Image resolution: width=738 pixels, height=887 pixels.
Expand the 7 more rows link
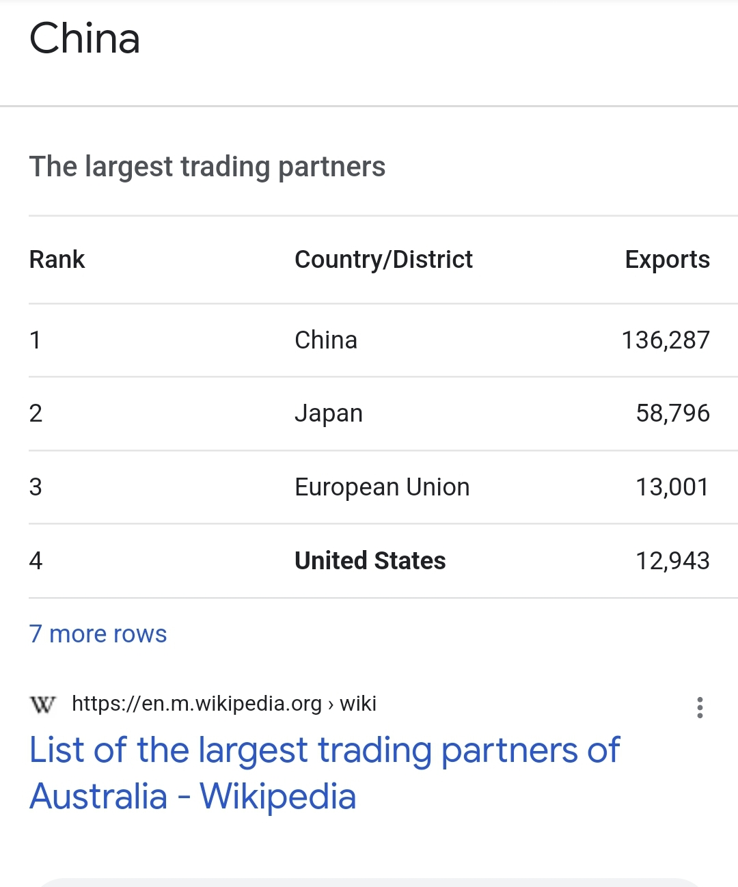(98, 634)
